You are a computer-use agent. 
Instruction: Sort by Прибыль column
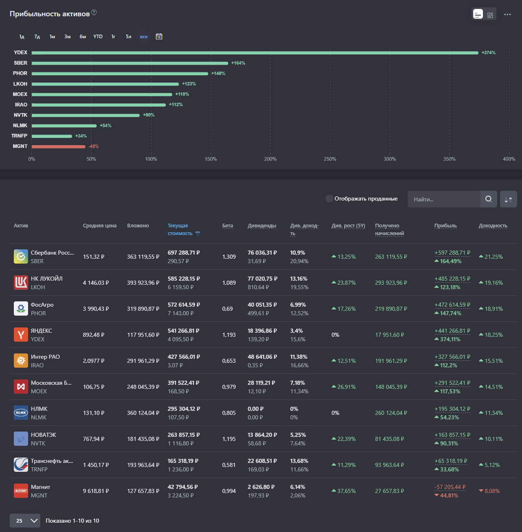coord(446,226)
